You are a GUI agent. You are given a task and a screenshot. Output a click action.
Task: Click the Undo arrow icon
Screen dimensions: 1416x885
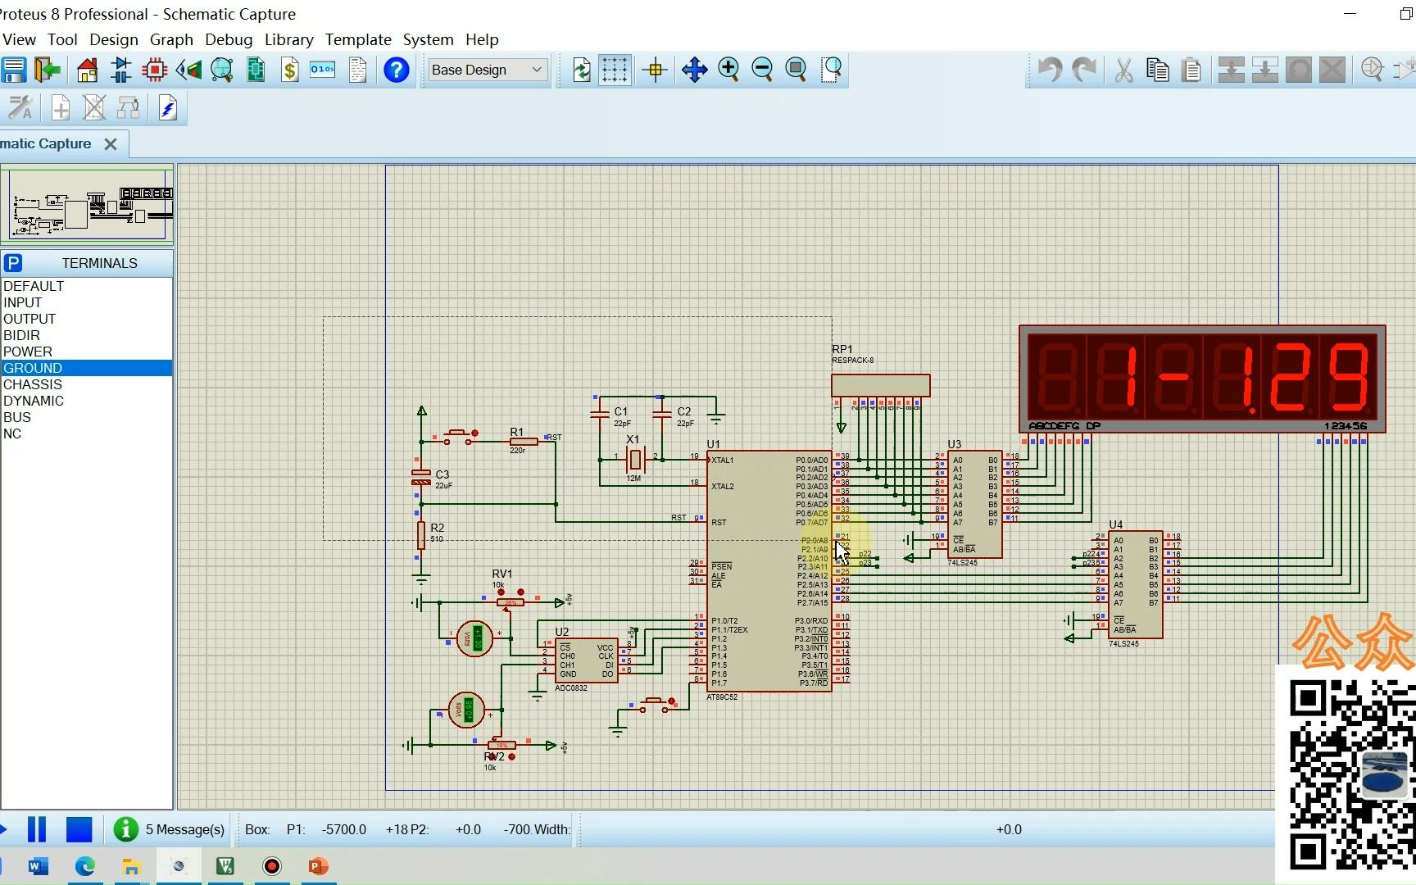pos(1050,70)
